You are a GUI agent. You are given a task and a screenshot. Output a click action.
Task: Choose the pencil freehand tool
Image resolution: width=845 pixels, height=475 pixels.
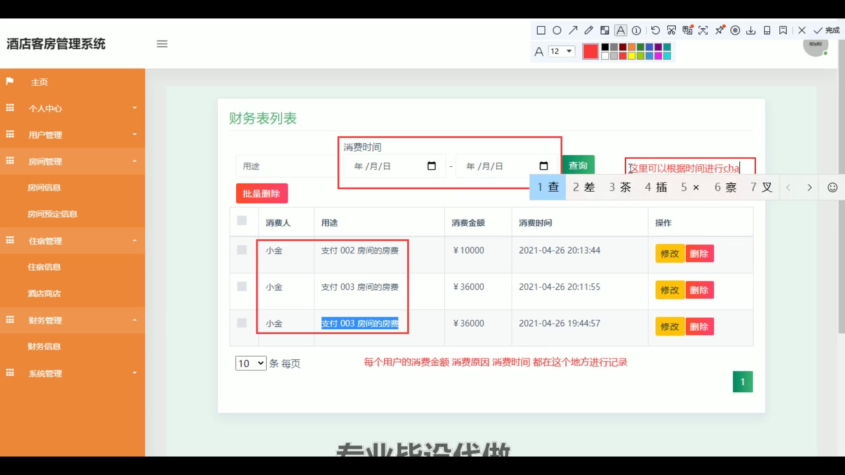[x=588, y=30]
